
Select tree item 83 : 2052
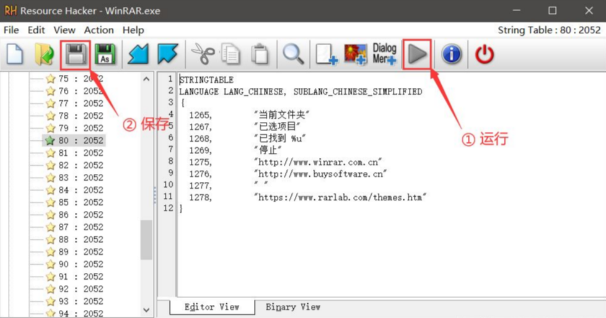tap(74, 178)
